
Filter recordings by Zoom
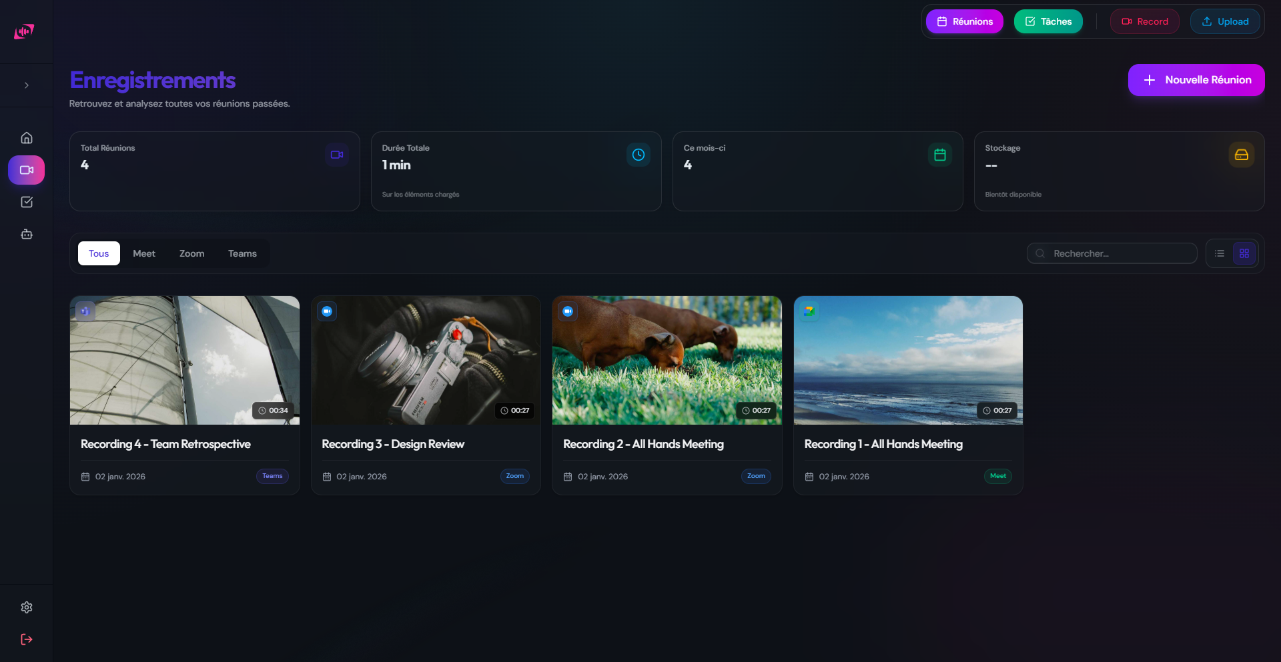(191, 253)
